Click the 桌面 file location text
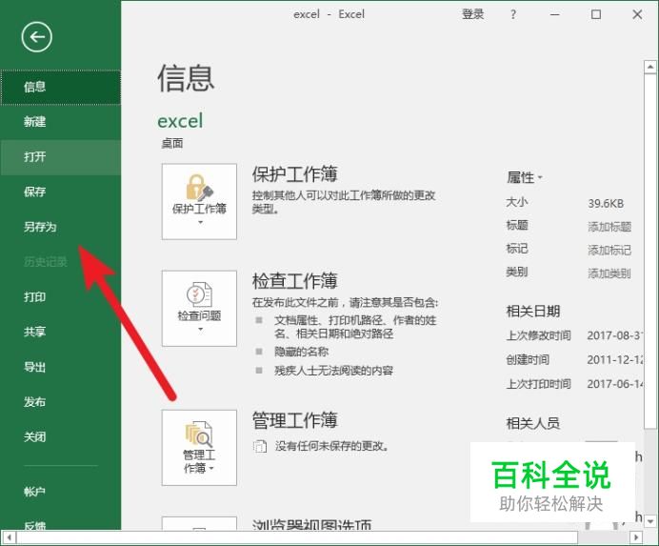The width and height of the screenshot is (659, 546). pos(172,144)
